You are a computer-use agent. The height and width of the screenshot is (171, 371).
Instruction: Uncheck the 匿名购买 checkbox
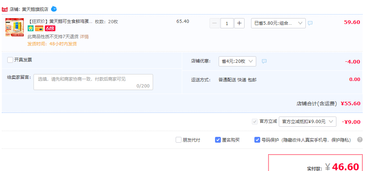218,140
